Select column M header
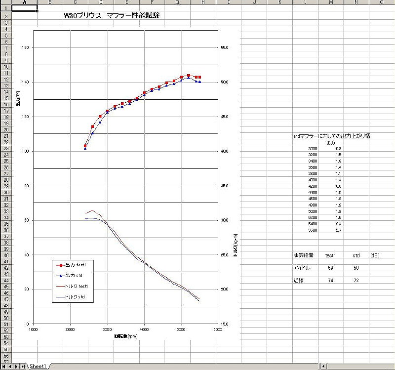The height and width of the screenshot is (370, 395). [x=331, y=2]
